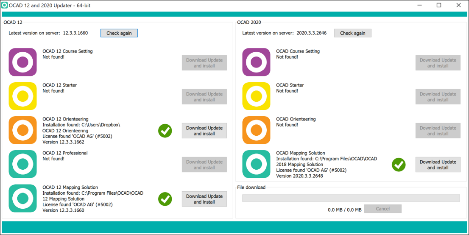
Task: Click disabled Download Update for OCAD 12 Starter
Action: [x=204, y=97]
